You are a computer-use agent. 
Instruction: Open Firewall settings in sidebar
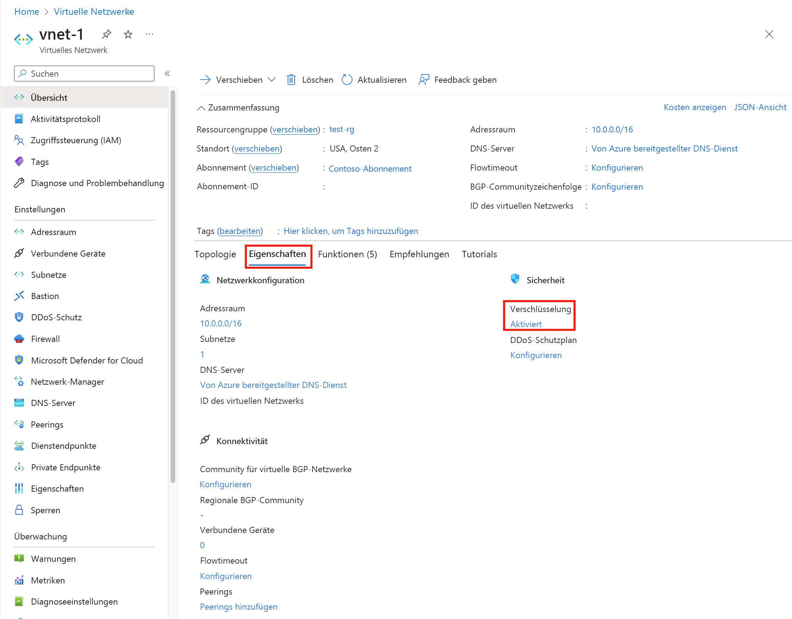coord(45,339)
